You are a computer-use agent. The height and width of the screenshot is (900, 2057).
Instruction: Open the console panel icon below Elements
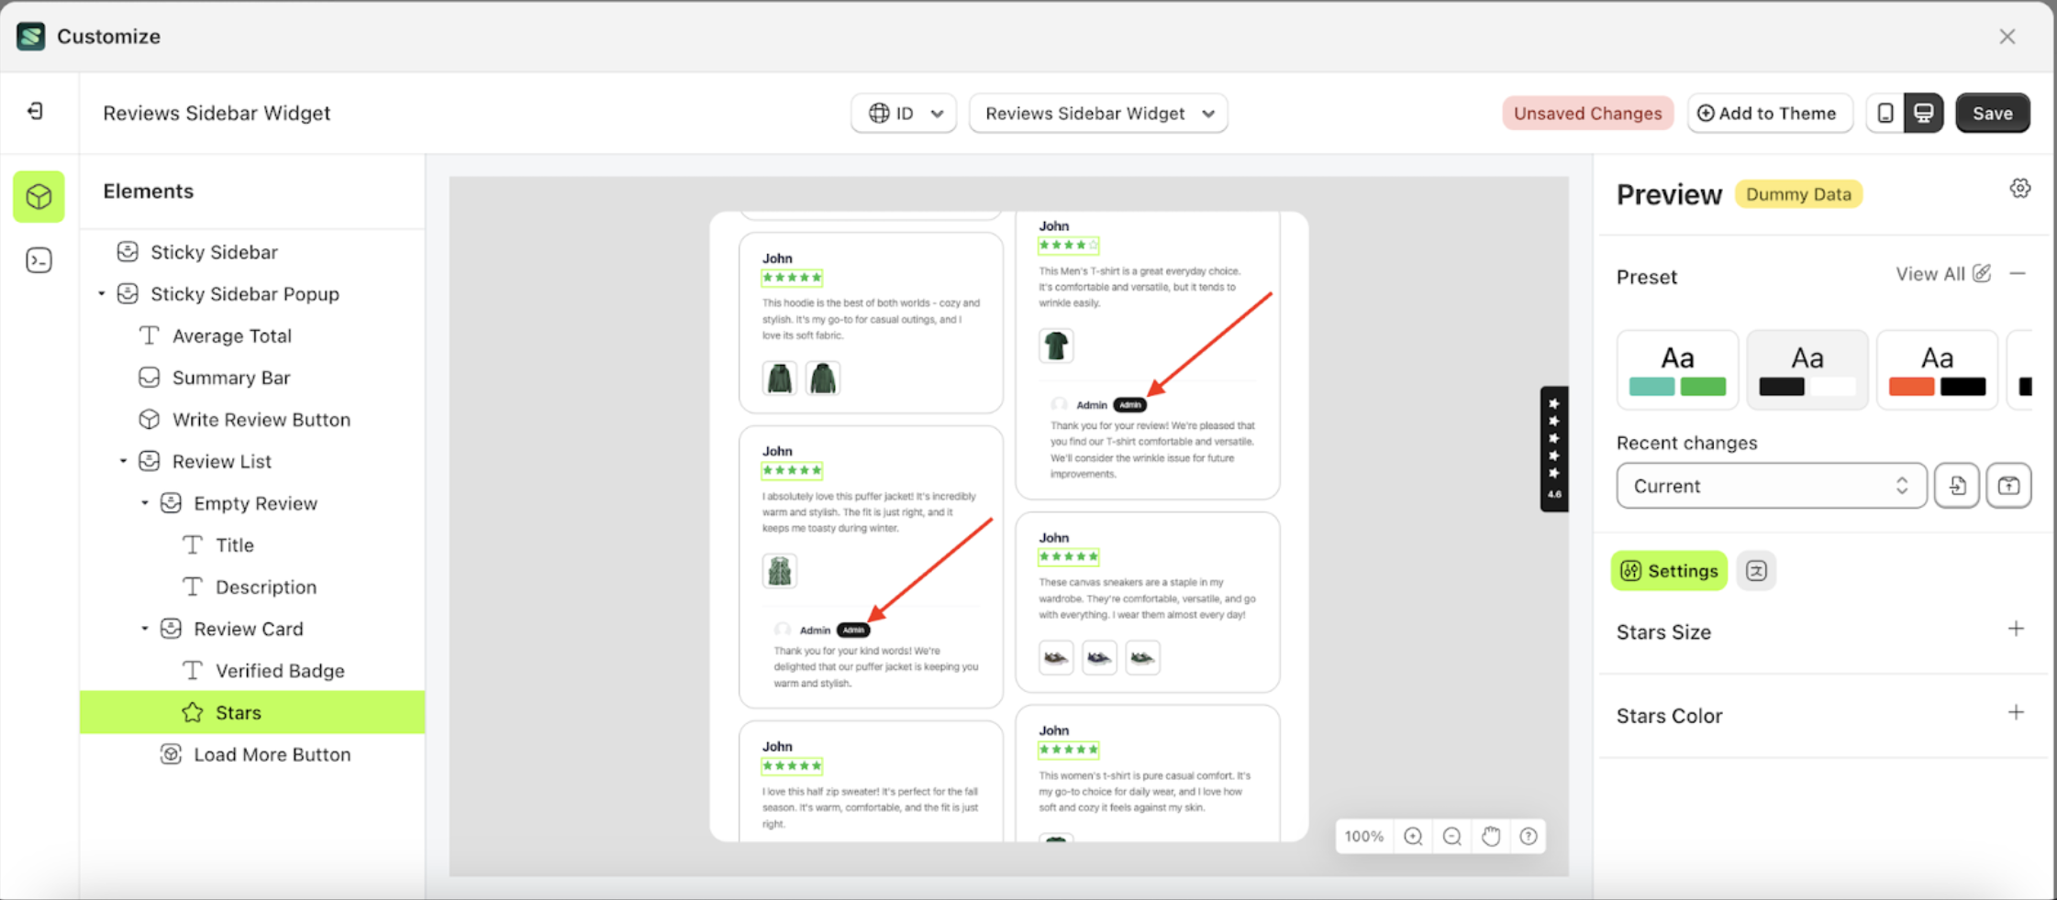39,260
